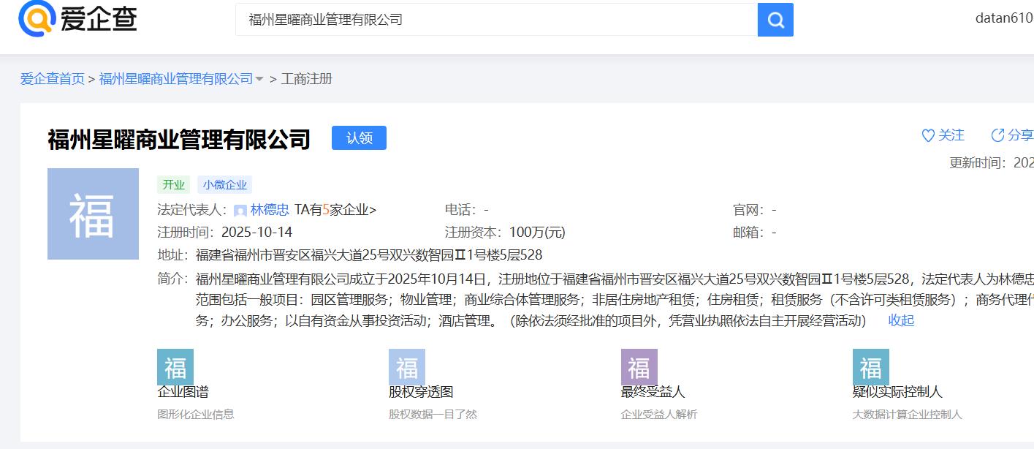
Task: Click the 爱企查 logo icon
Action: (x=37, y=18)
